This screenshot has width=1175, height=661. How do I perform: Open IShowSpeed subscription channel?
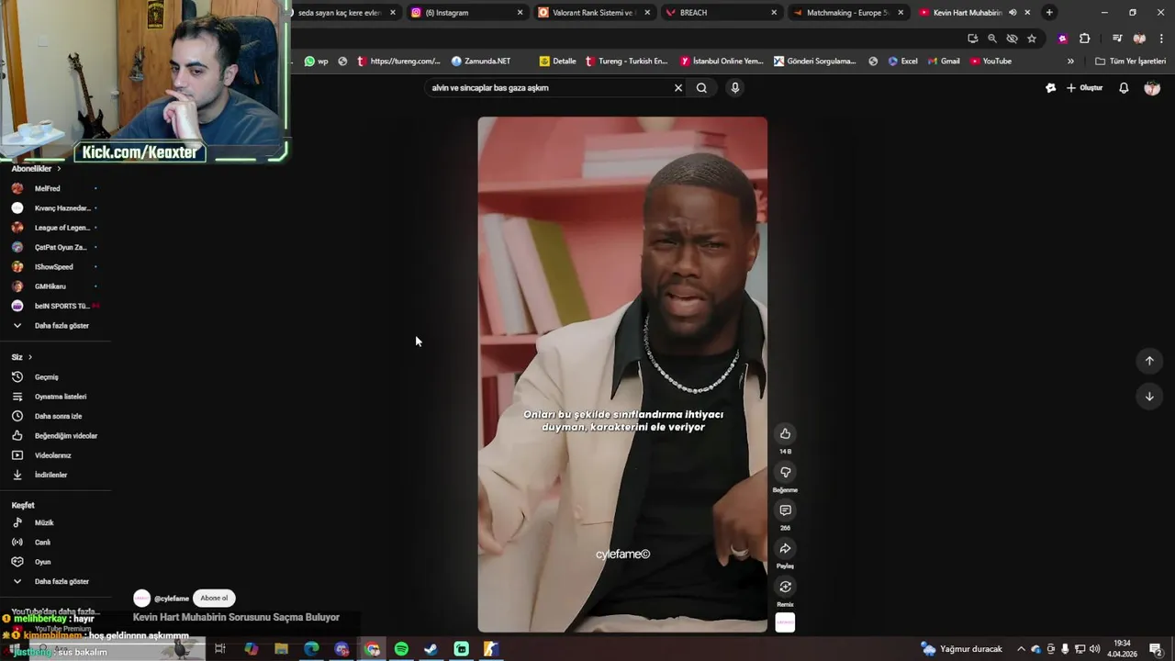(x=55, y=267)
